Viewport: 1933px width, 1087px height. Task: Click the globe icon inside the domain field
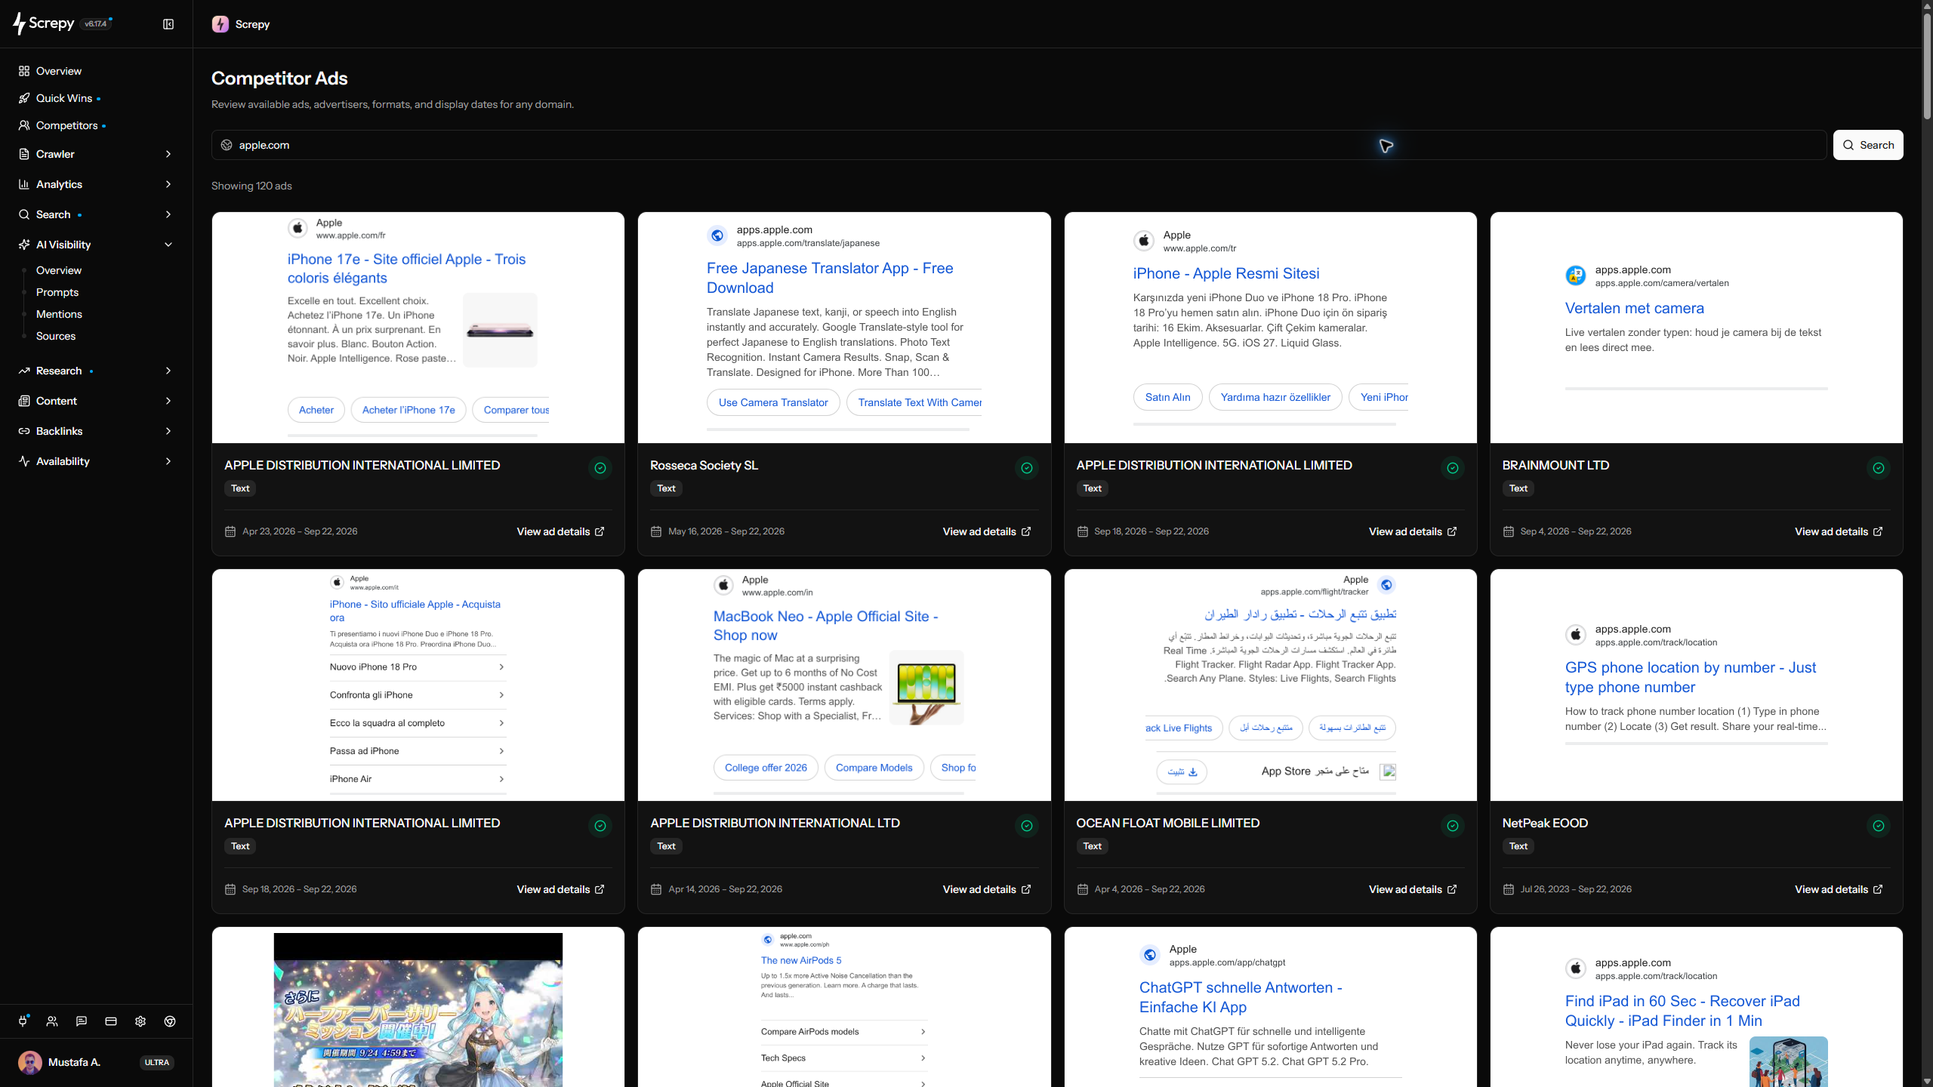[227, 145]
